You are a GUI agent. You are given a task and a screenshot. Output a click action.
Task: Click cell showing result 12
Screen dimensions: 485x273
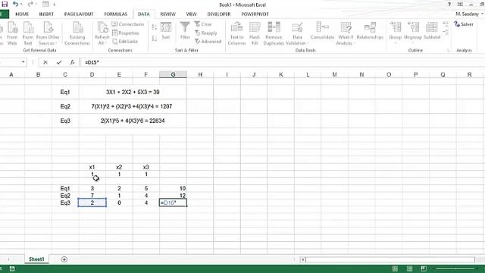point(173,196)
